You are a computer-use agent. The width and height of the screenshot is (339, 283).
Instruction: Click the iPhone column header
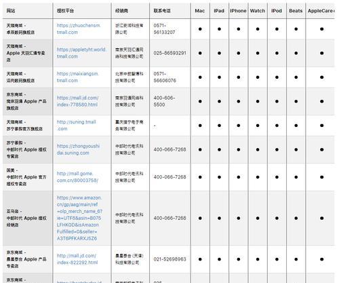point(238,11)
